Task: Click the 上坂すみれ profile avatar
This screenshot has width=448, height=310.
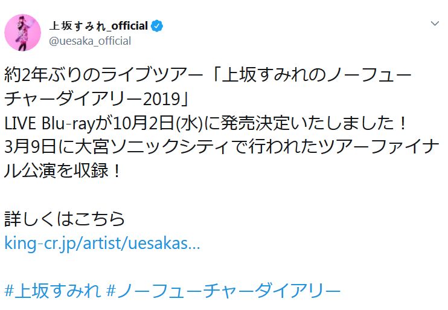Action: 23,33
